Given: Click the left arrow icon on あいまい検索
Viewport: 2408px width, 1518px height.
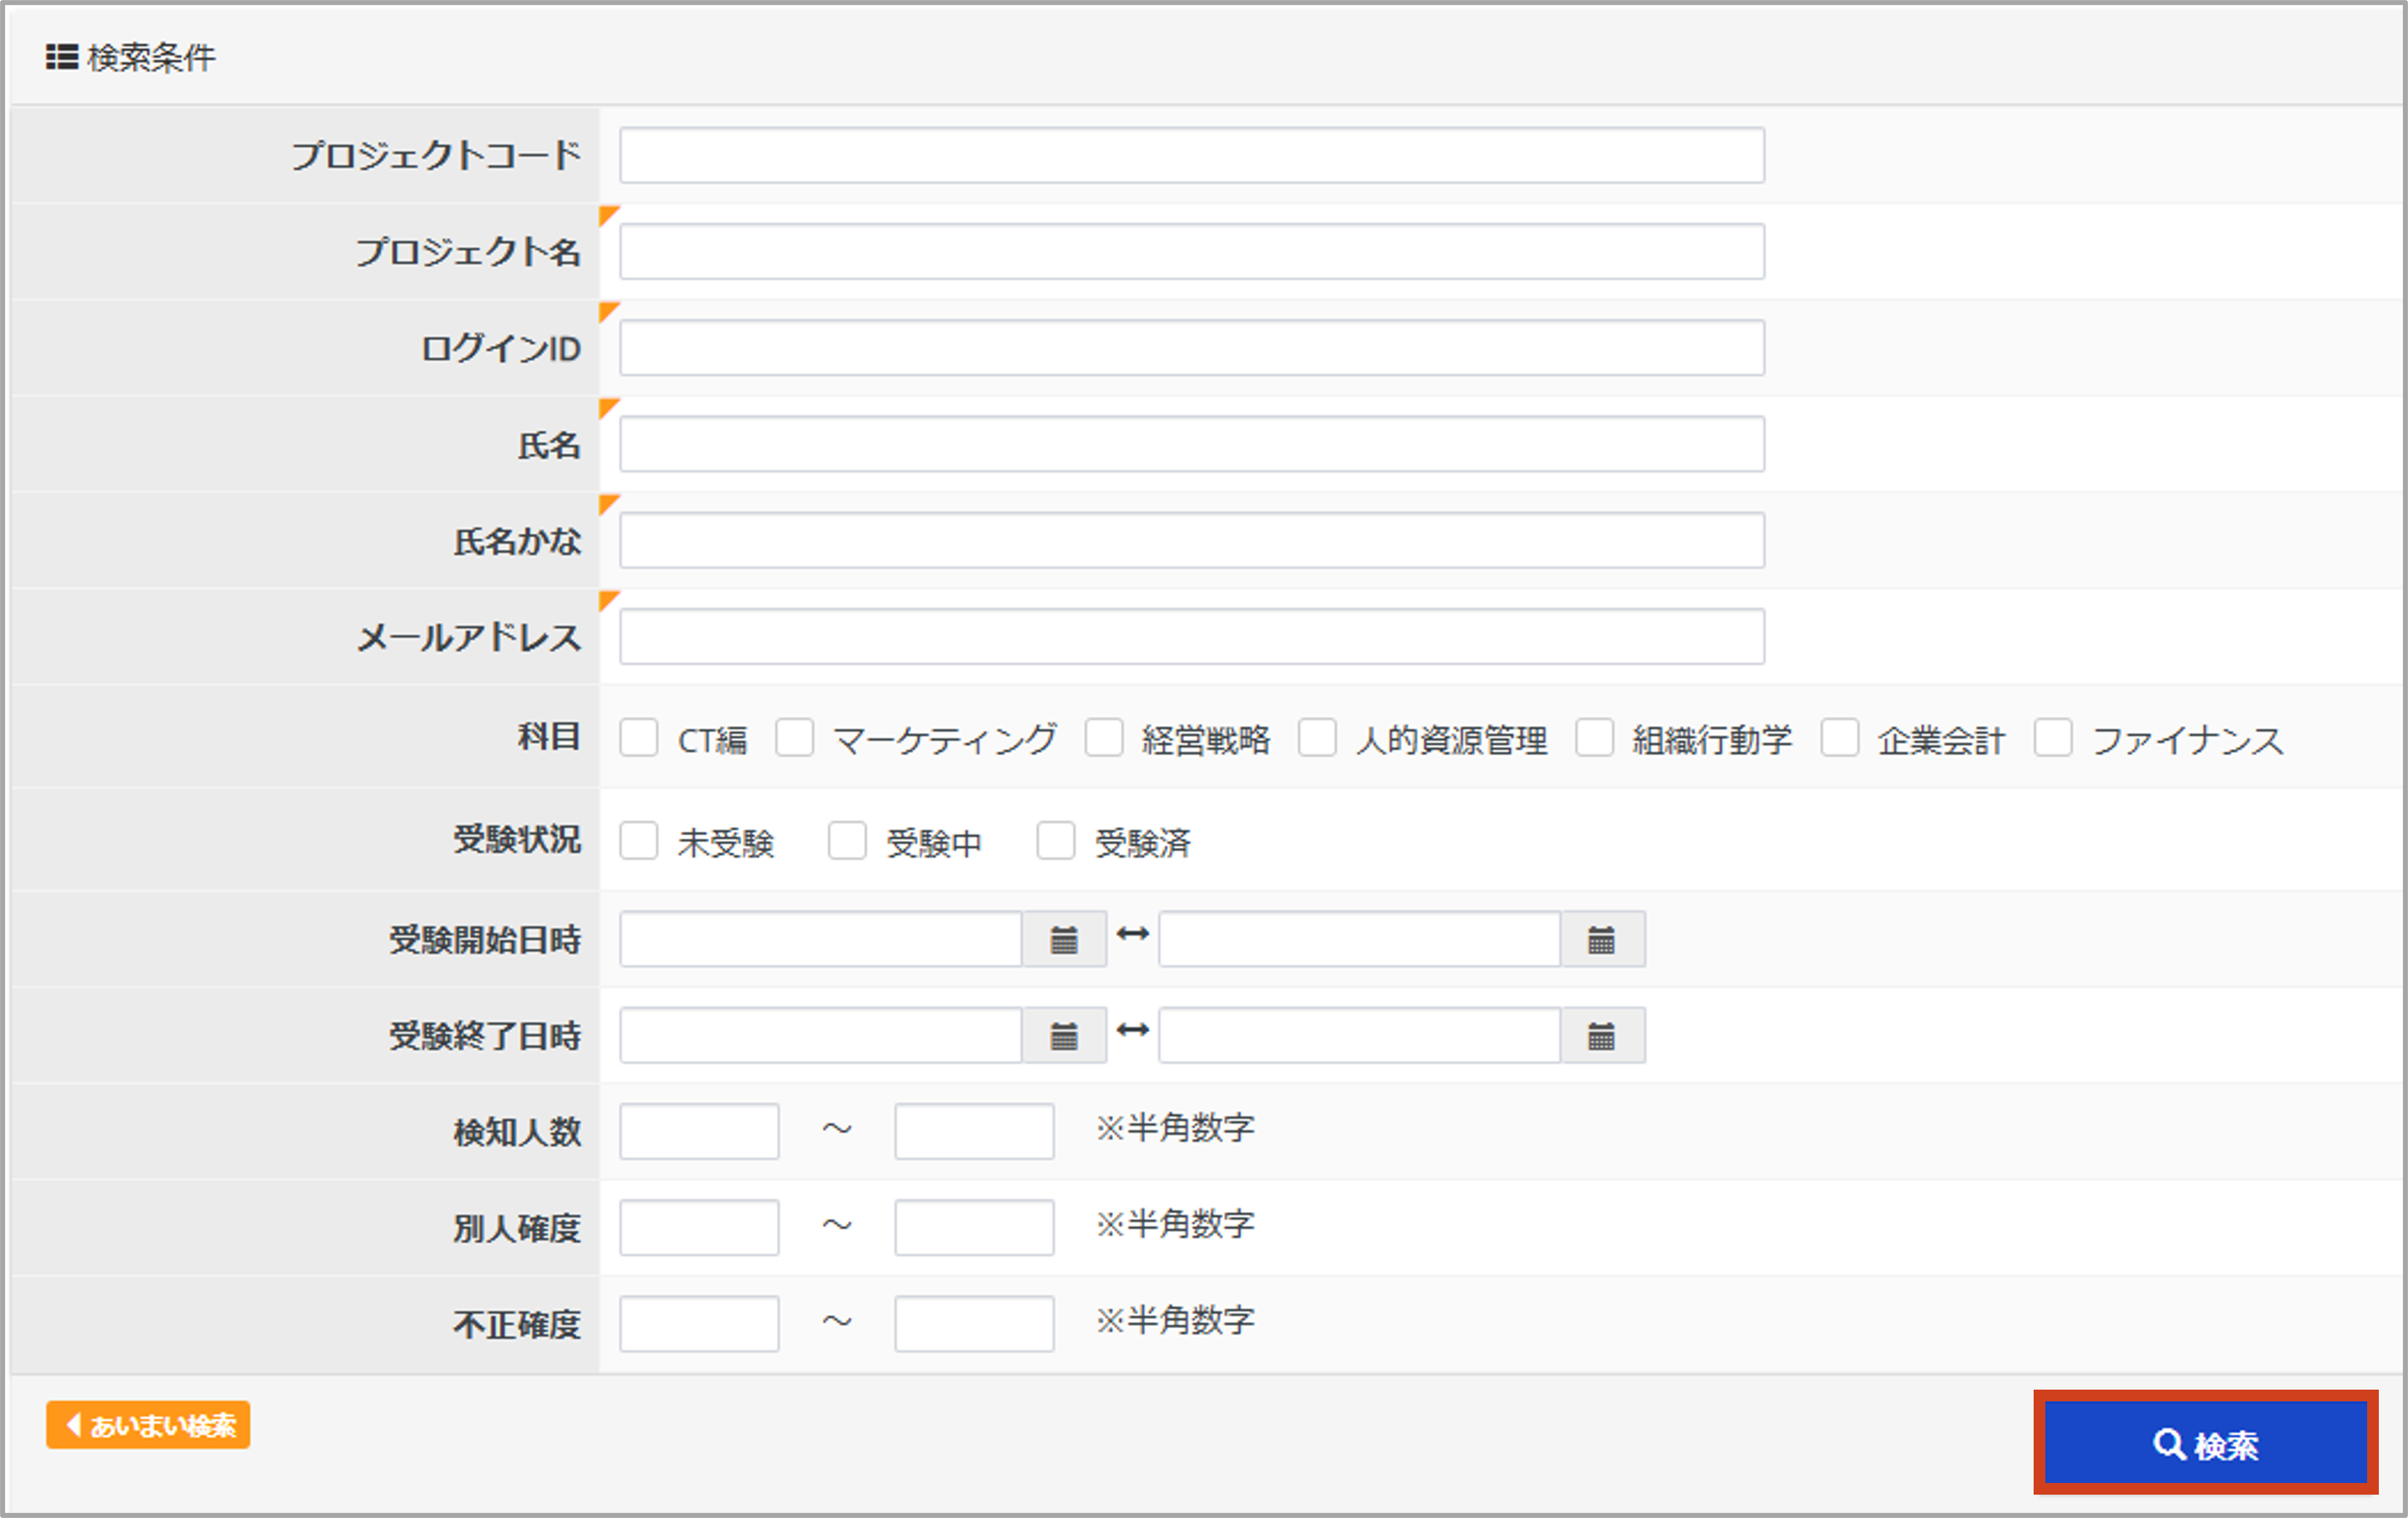Looking at the screenshot, I should click(x=73, y=1425).
